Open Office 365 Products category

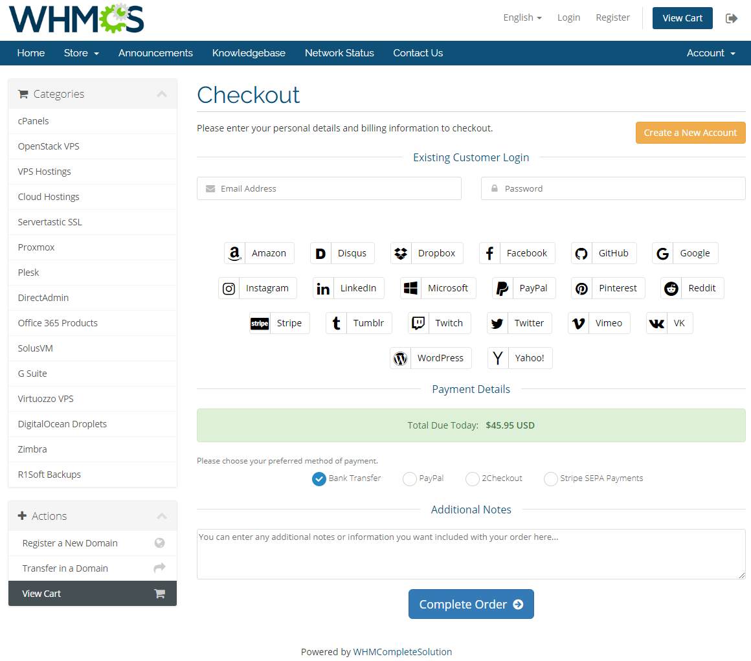tap(93, 323)
